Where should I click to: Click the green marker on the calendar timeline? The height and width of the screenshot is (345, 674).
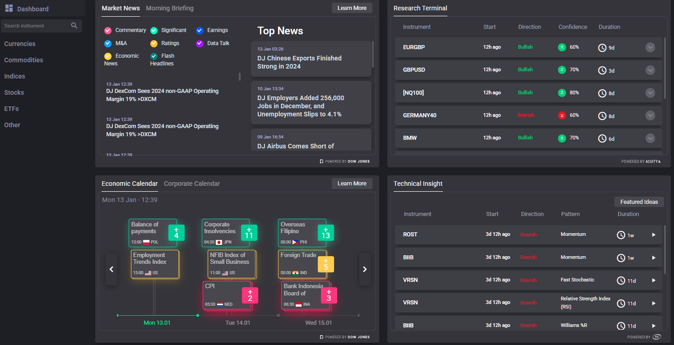(197, 316)
